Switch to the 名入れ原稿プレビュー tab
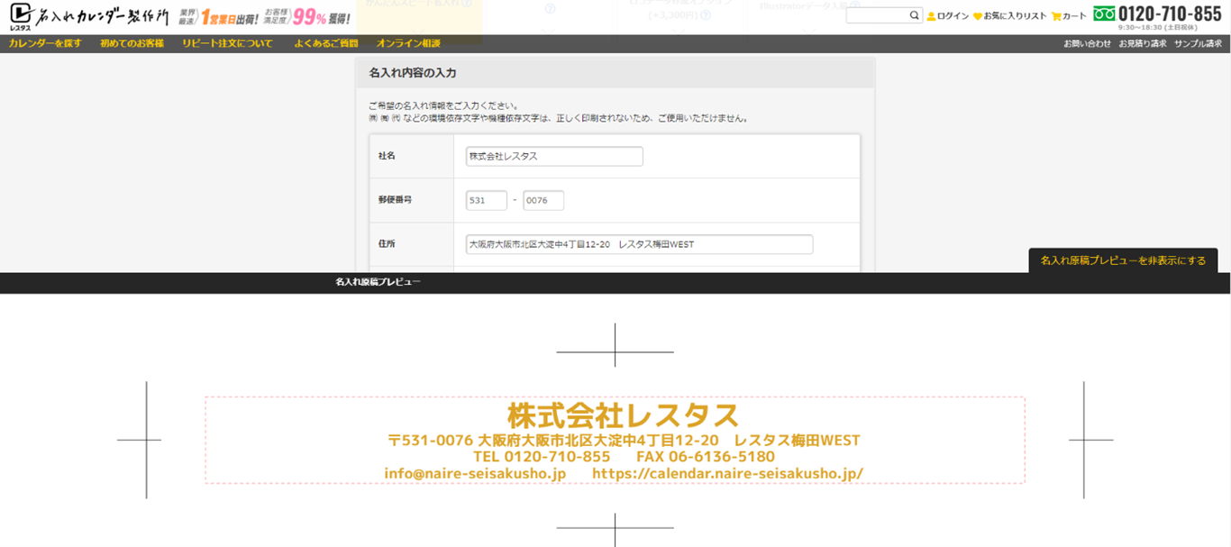The image size is (1231, 547). click(378, 282)
